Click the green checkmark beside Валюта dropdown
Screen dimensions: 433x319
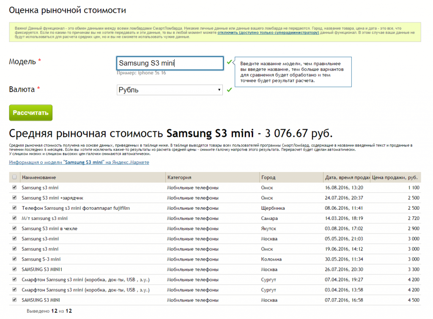[229, 90]
